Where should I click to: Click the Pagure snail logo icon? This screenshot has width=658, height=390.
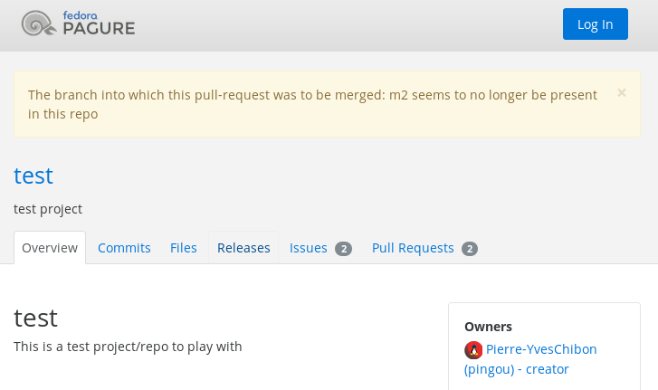pos(38,24)
